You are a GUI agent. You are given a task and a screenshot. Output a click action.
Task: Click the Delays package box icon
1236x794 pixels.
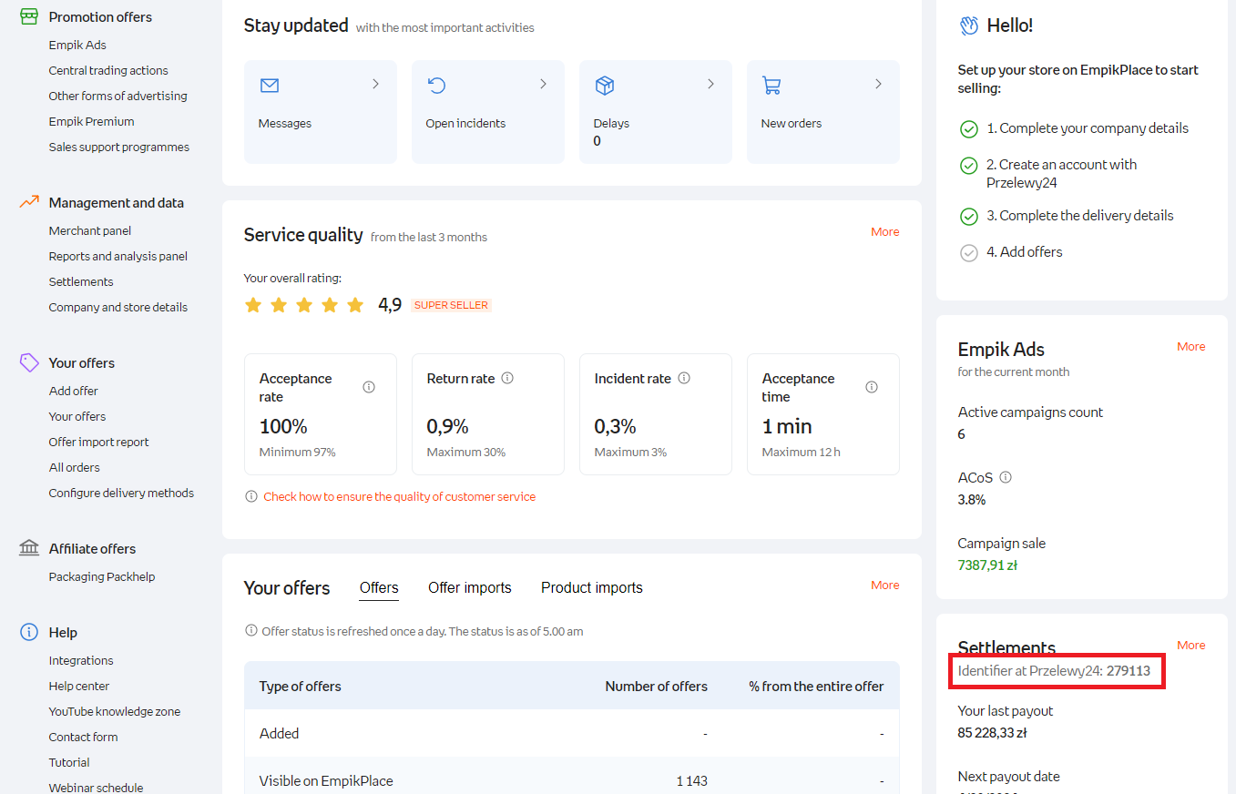pos(604,86)
